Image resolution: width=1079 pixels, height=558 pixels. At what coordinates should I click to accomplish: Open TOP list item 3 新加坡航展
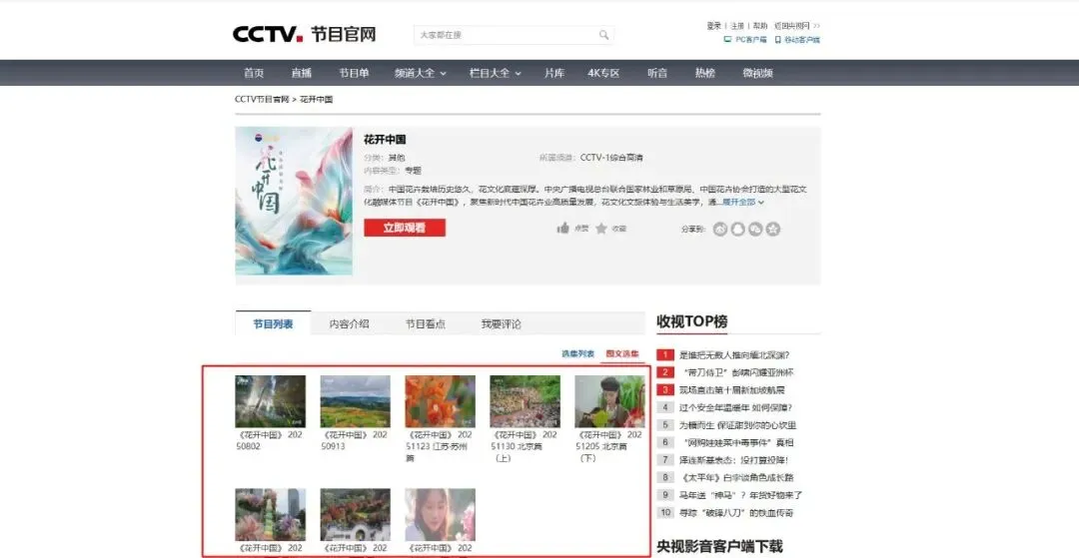pyautogui.click(x=732, y=390)
